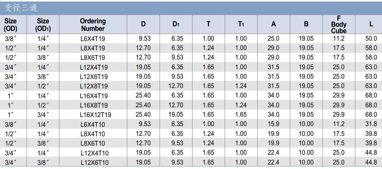
Task: Select ordering number L12X6T10
Action: [95, 163]
